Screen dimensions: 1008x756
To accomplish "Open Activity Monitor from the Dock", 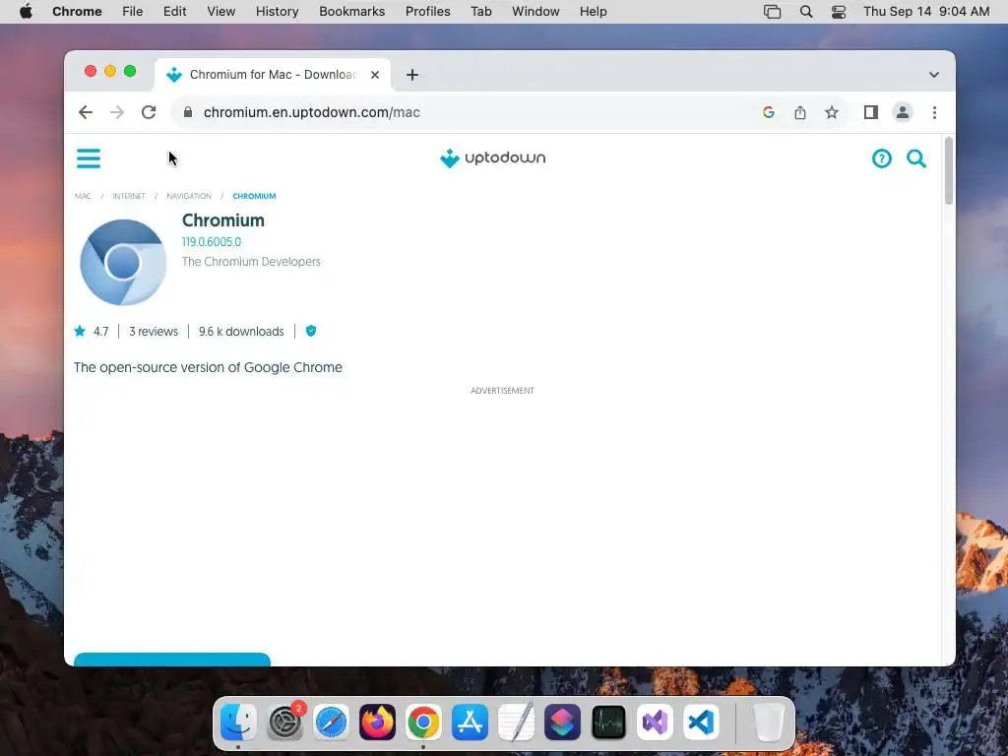I will pos(608,722).
